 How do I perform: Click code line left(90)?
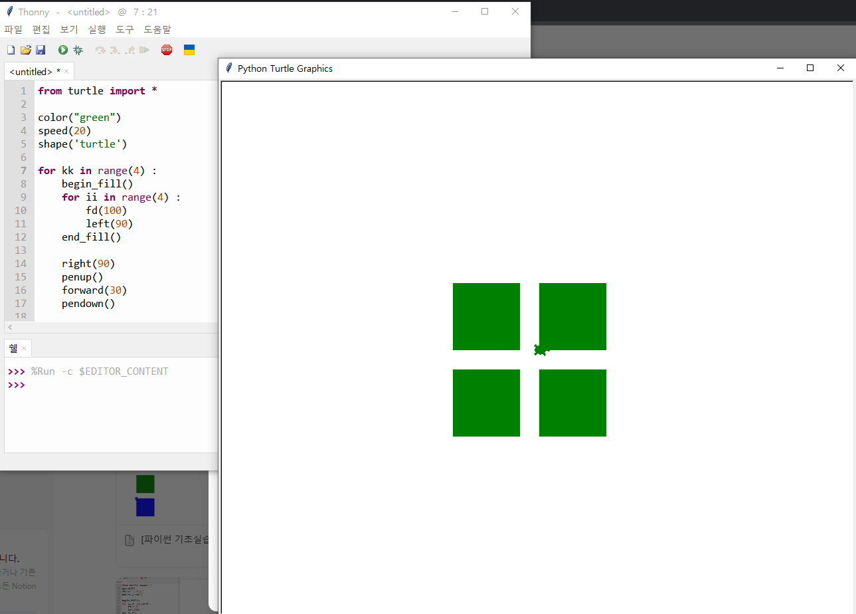click(x=110, y=224)
